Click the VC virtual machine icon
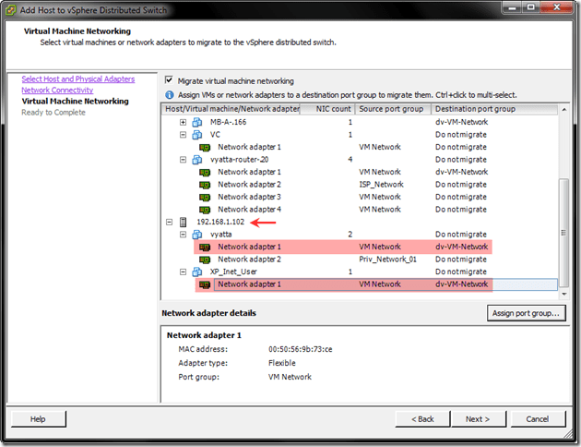The height and width of the screenshot is (447, 581). (197, 134)
